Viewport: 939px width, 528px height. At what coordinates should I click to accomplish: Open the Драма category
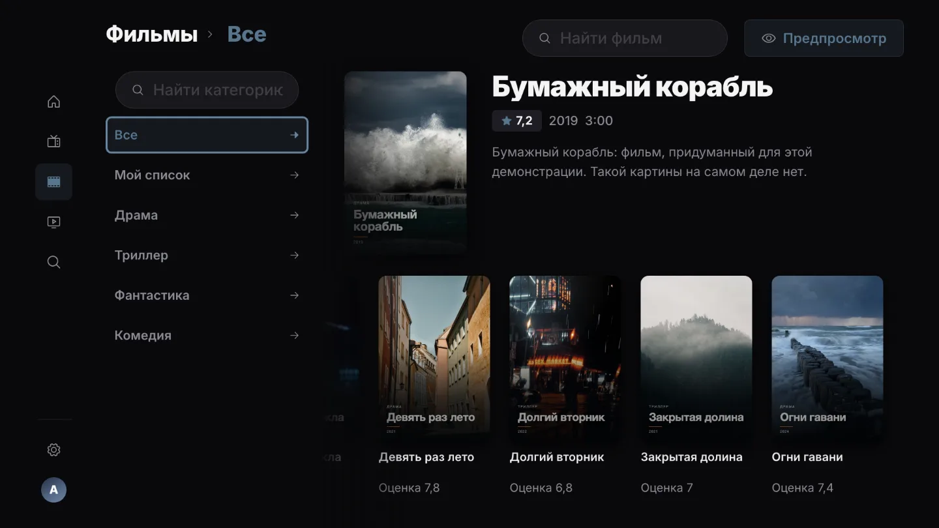coord(207,215)
